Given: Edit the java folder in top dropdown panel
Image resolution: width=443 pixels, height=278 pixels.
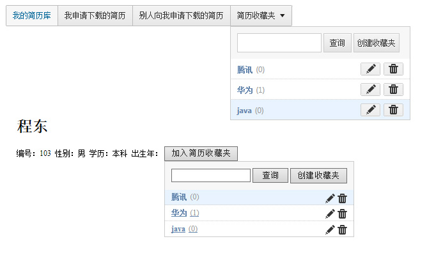Looking at the screenshot, I should (x=370, y=110).
